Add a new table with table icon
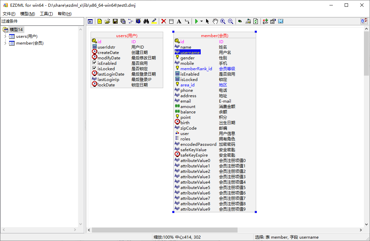This screenshot has height=241, width=370. click(171, 22)
